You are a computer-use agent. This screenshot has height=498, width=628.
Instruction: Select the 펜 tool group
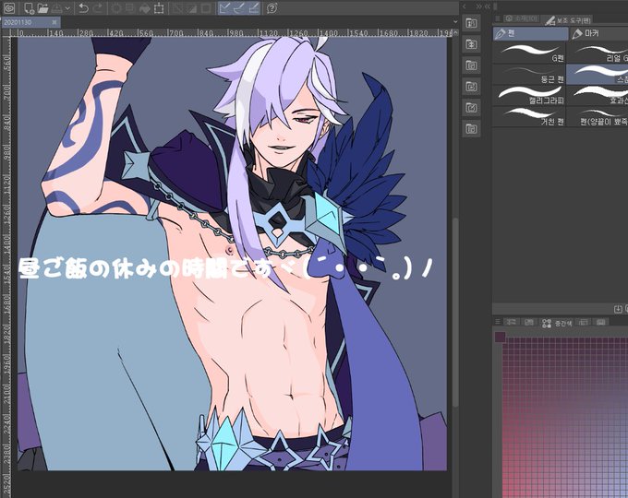click(530, 34)
